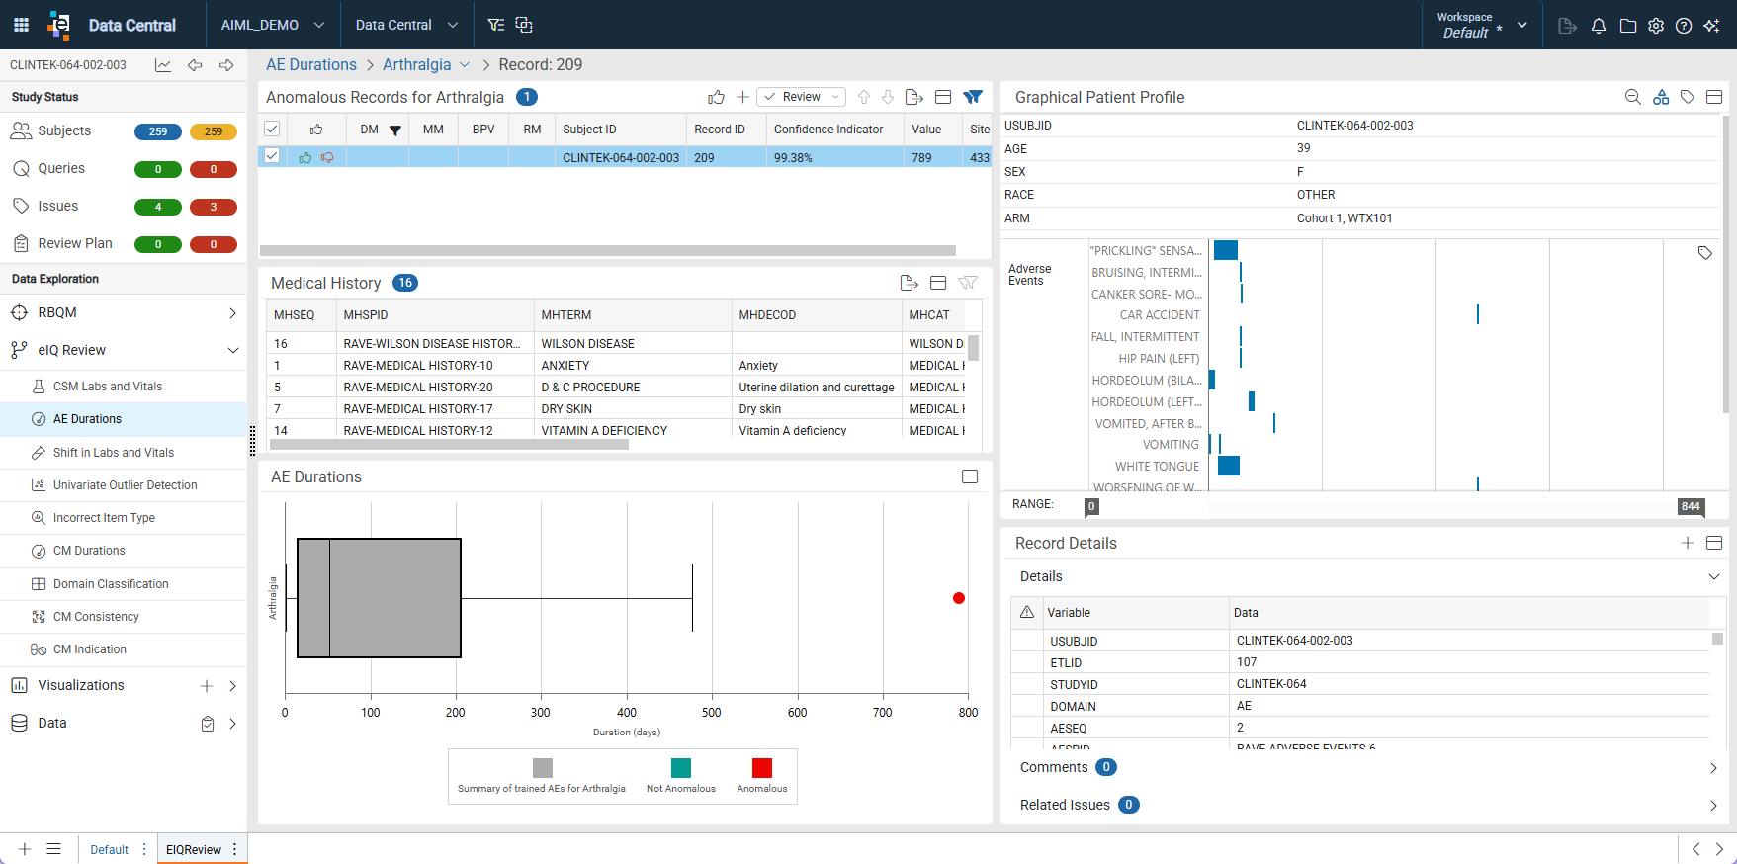Viewport: 1737px width, 864px height.
Task: Click the notifications bell icon
Action: (x=1599, y=26)
